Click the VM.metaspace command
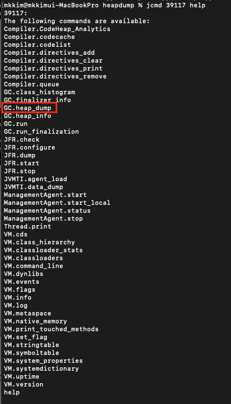The image size is (231, 404). point(28,313)
